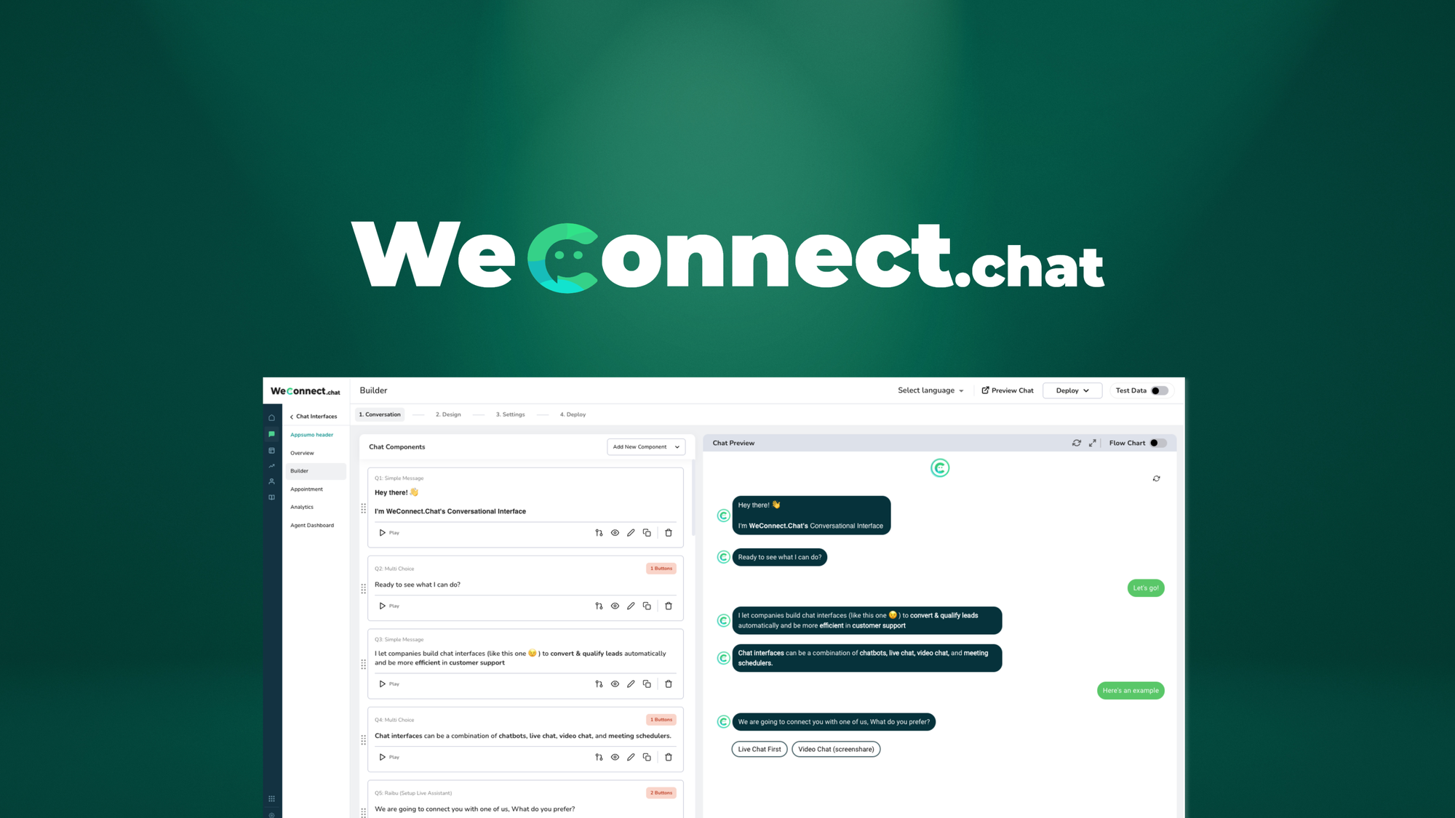
Task: Click the refresh icon in Chat Preview
Action: 1077,443
